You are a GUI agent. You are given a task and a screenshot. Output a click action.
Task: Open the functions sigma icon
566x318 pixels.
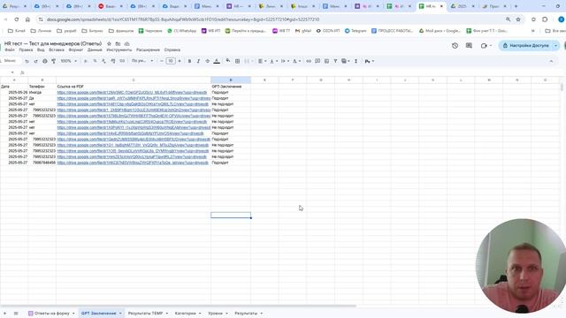click(x=356, y=61)
